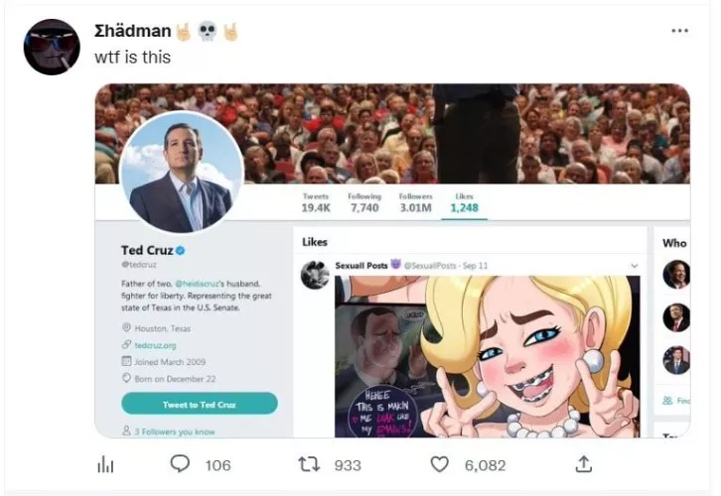Viewport: 721px width, 496px height.
Task: Click the Σhädman profile avatar
Action: (52, 47)
